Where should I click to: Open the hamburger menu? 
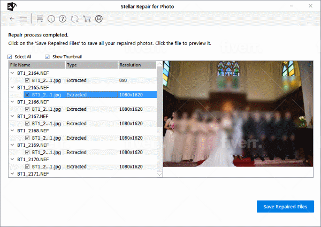[x=24, y=19]
